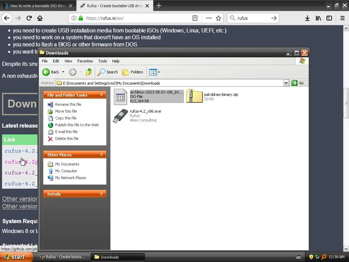Go back in Firefox browser history

coord(7,18)
